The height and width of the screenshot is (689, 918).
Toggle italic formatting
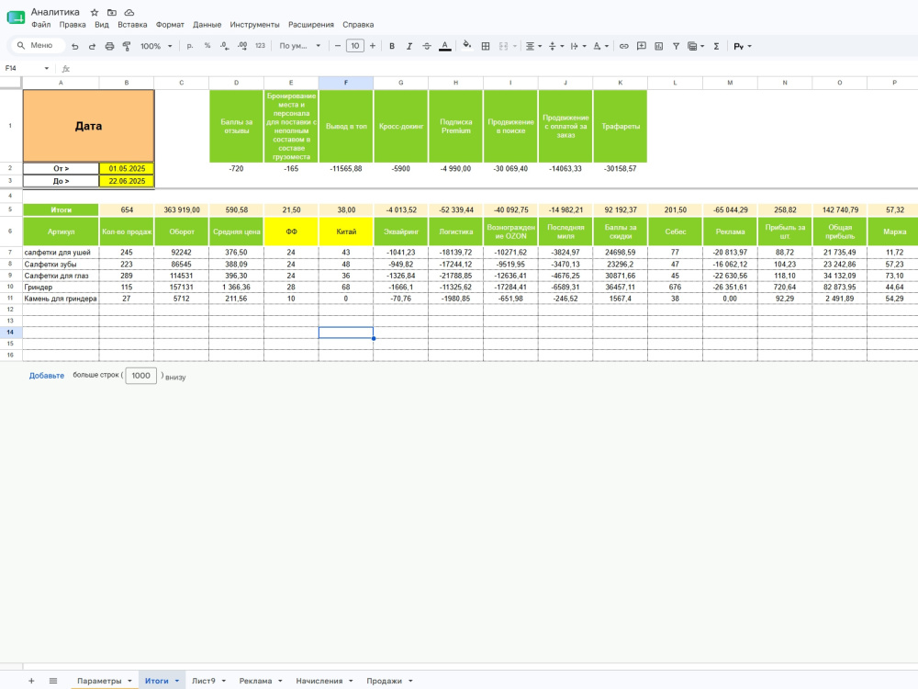tap(409, 46)
